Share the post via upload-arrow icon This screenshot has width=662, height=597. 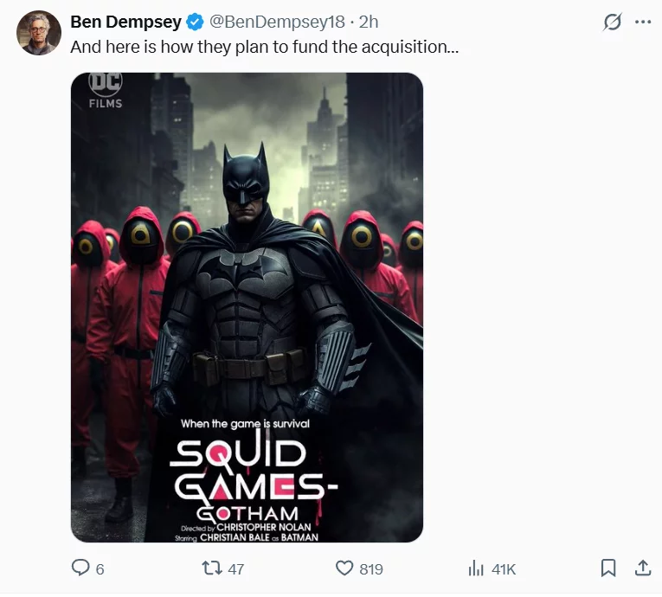[642, 568]
